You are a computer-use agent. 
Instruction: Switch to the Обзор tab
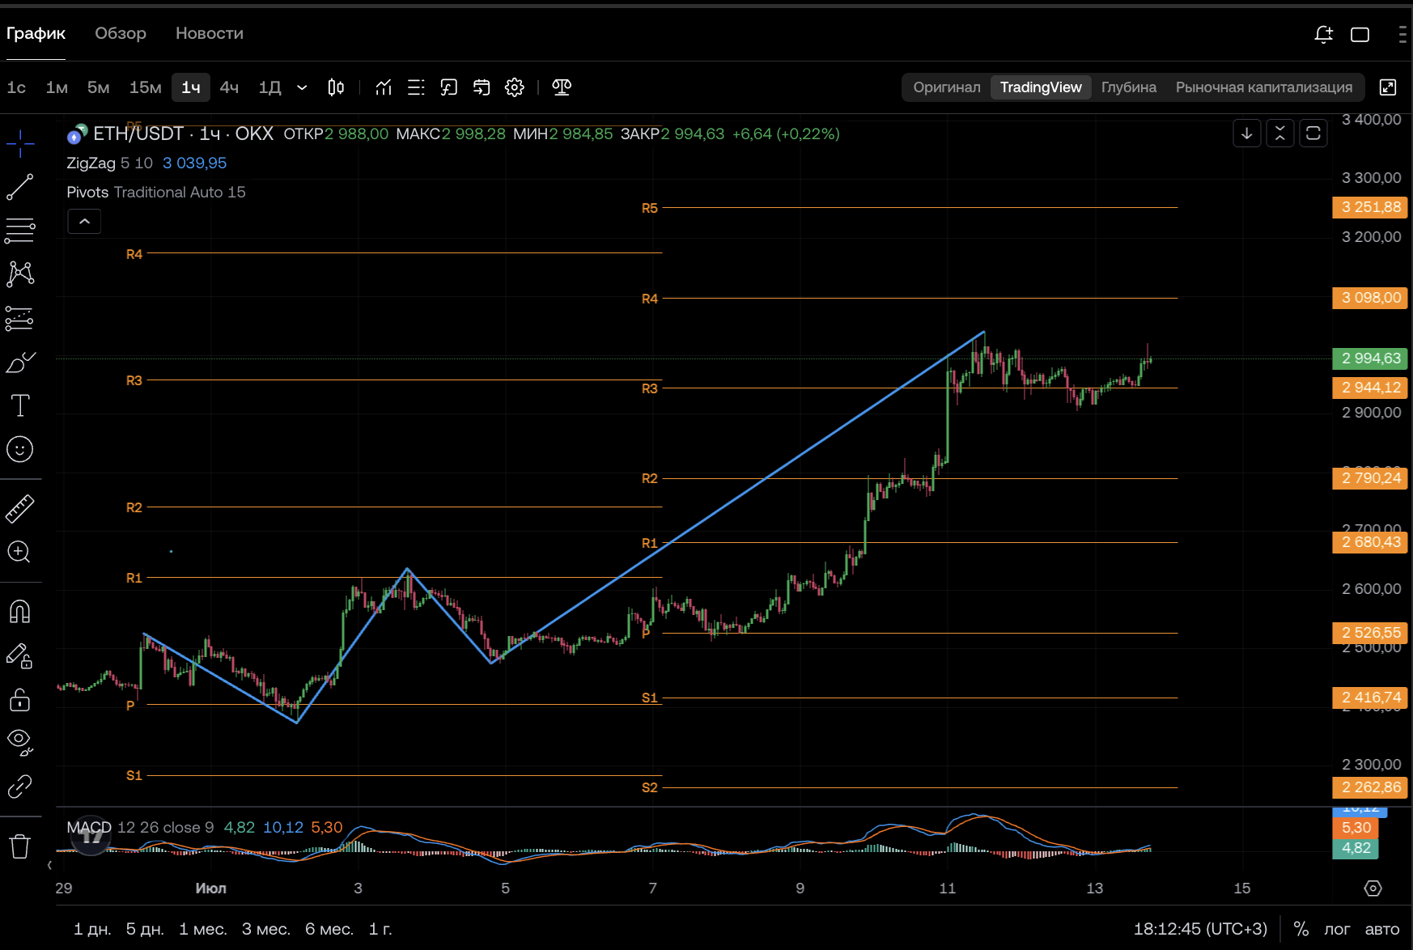click(x=121, y=33)
